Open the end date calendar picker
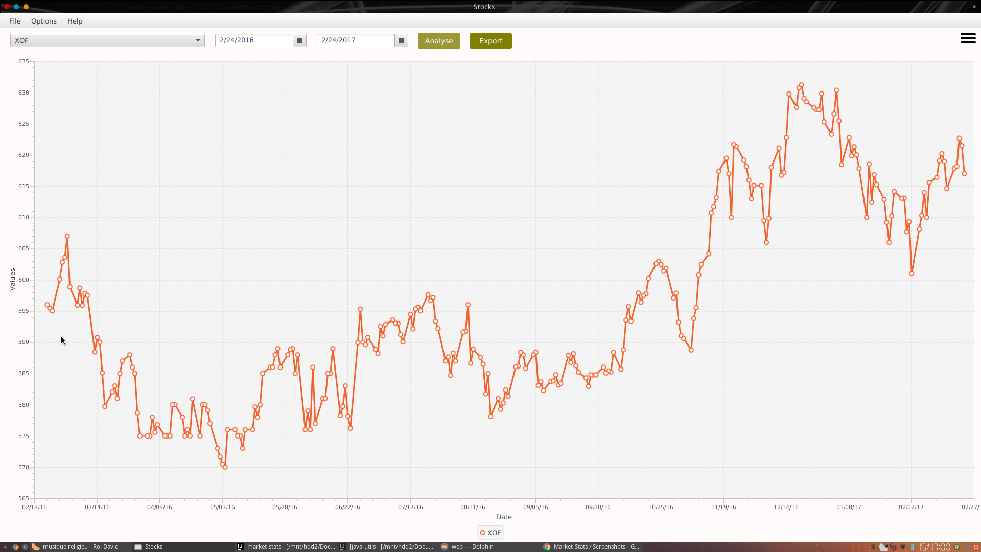 (401, 40)
